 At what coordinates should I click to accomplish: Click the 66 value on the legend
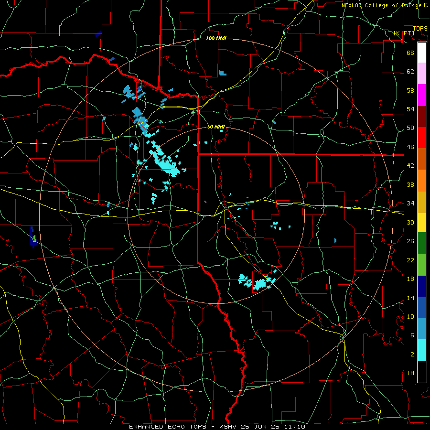[x=410, y=53]
